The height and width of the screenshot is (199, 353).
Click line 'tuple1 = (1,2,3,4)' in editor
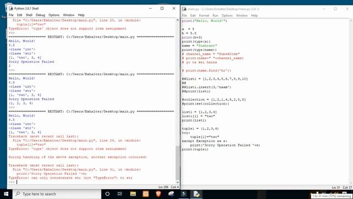tap(200, 129)
